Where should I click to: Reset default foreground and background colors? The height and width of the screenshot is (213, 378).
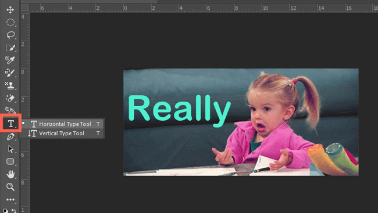pos(5,211)
